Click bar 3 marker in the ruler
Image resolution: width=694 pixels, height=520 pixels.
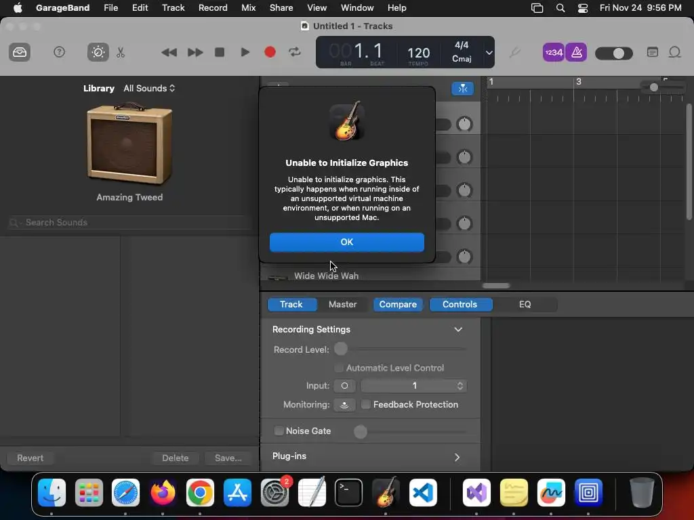578,82
